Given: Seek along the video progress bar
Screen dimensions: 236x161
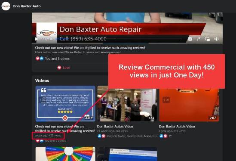Looking at the screenshot, I should click(x=119, y=39).
